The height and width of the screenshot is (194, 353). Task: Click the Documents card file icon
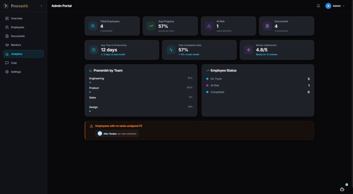267,26
